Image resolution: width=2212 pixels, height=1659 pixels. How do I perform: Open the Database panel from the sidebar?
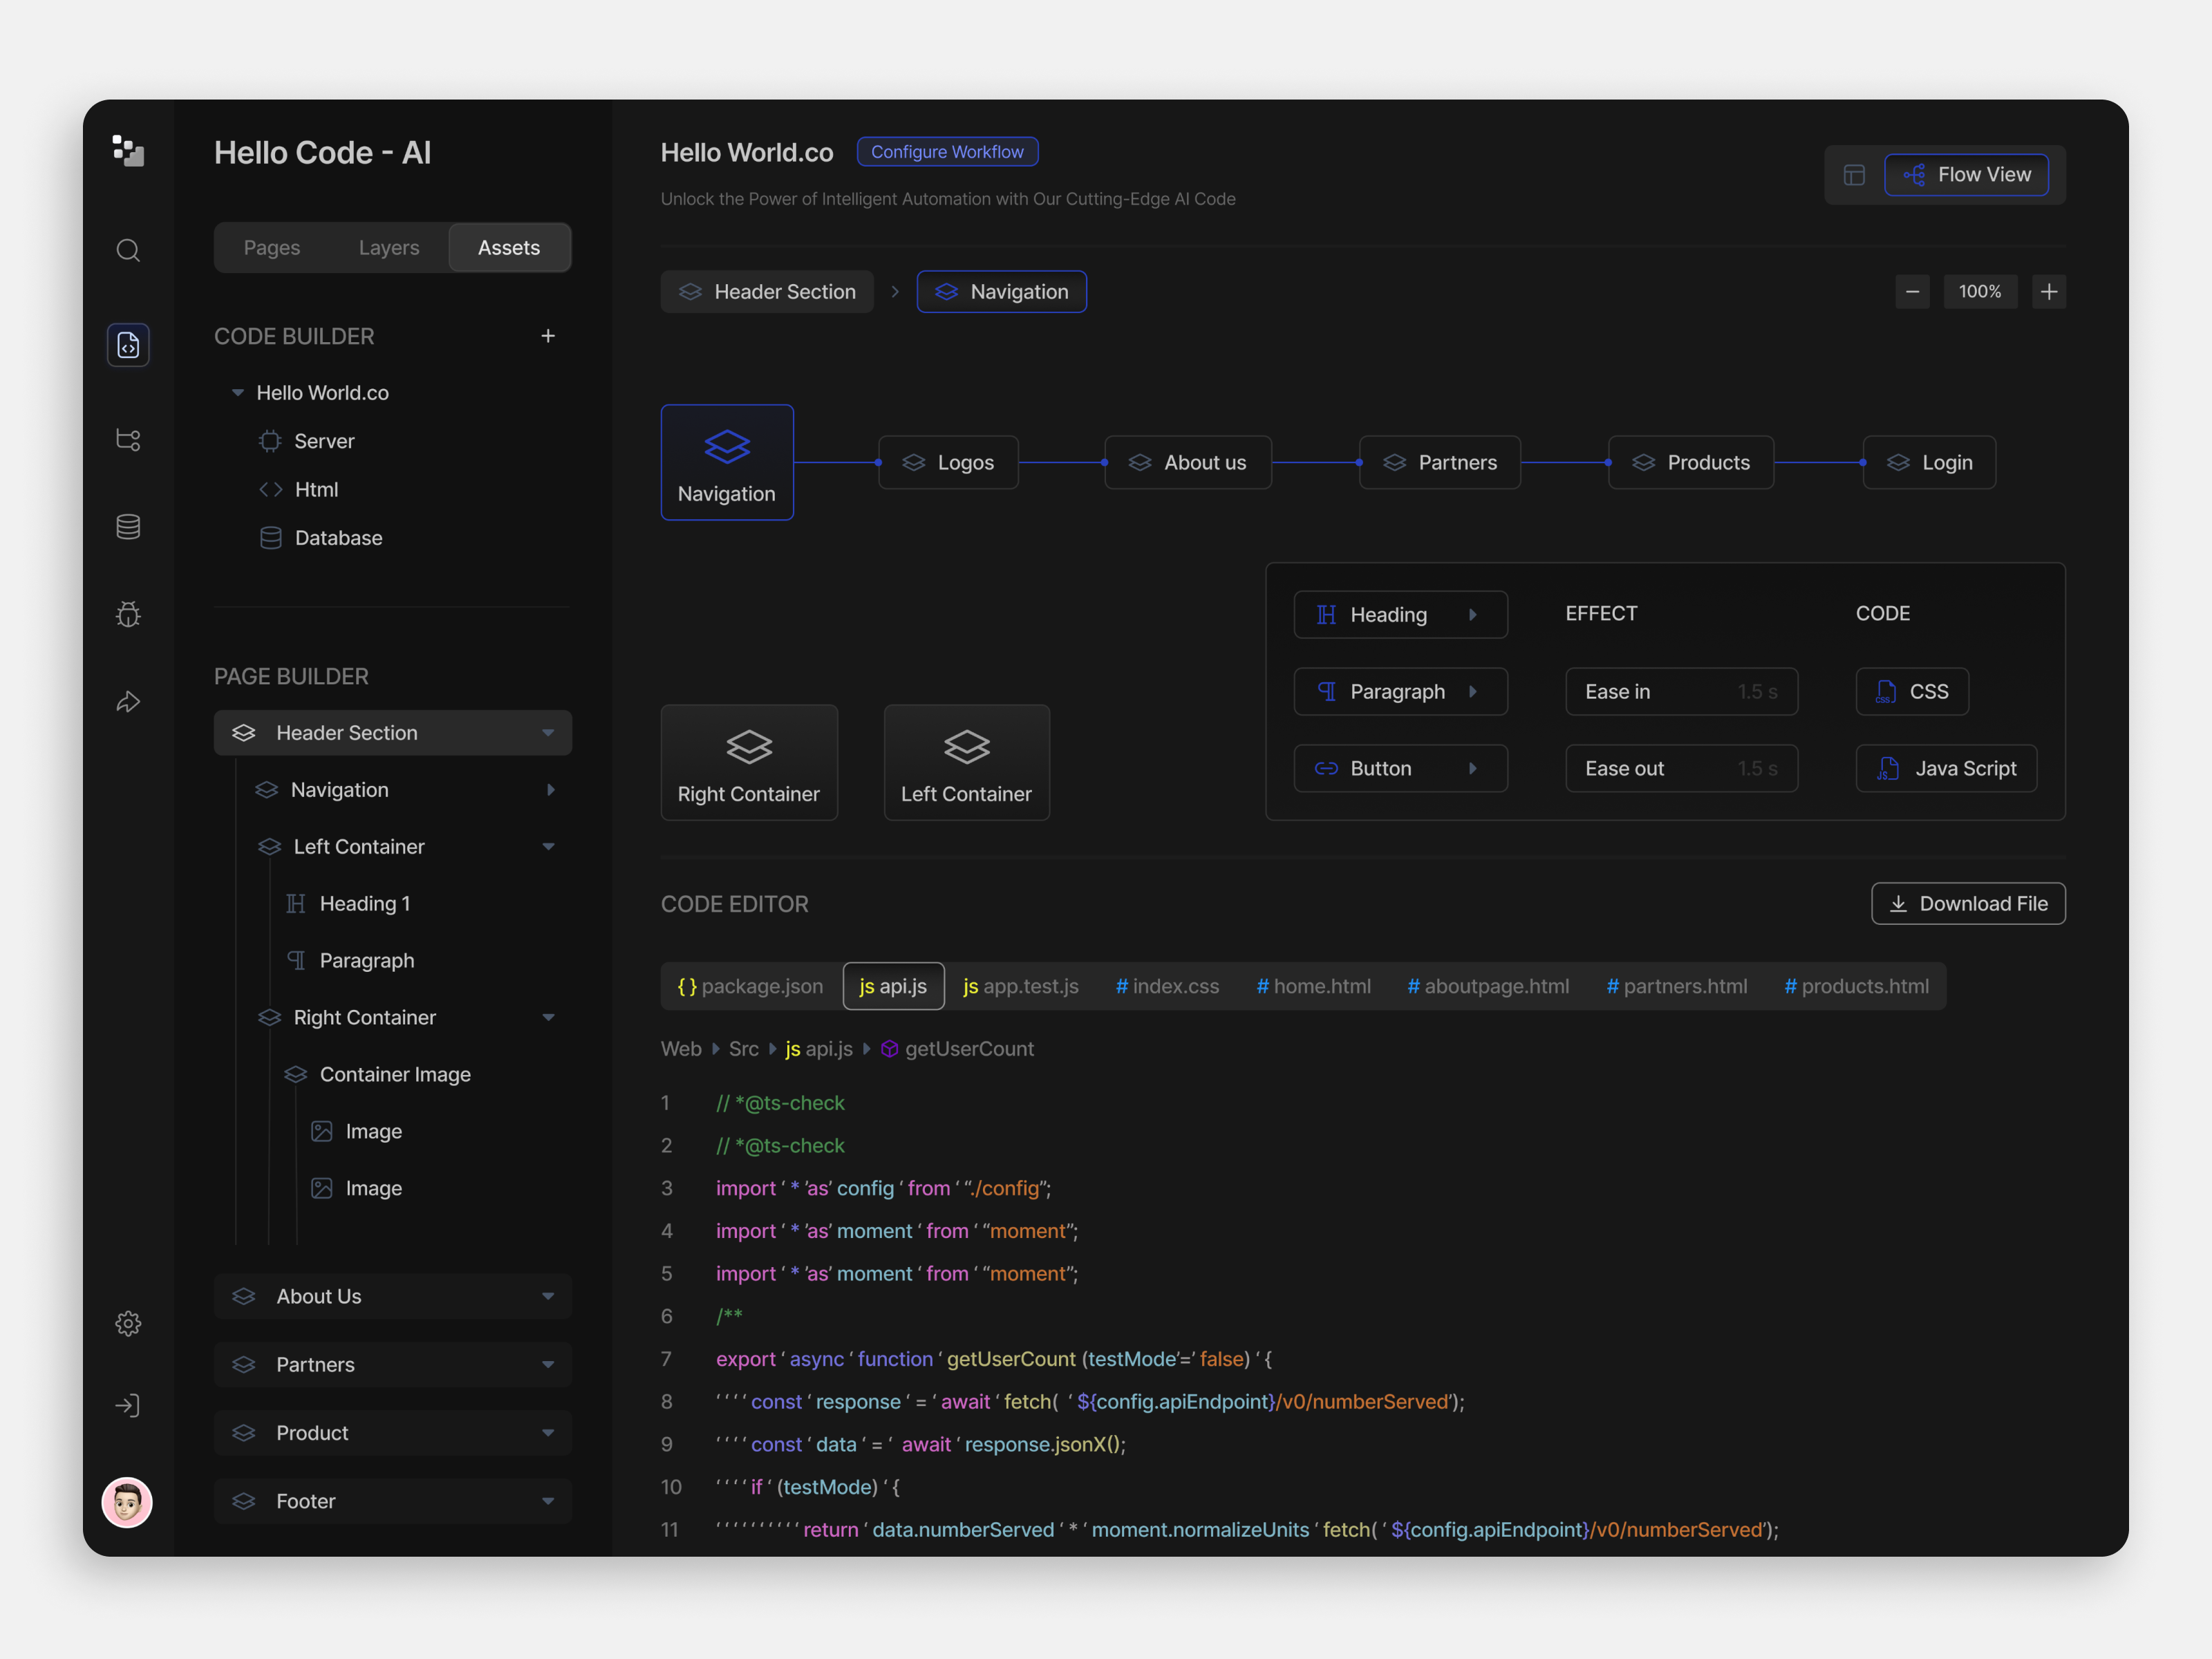(x=128, y=526)
